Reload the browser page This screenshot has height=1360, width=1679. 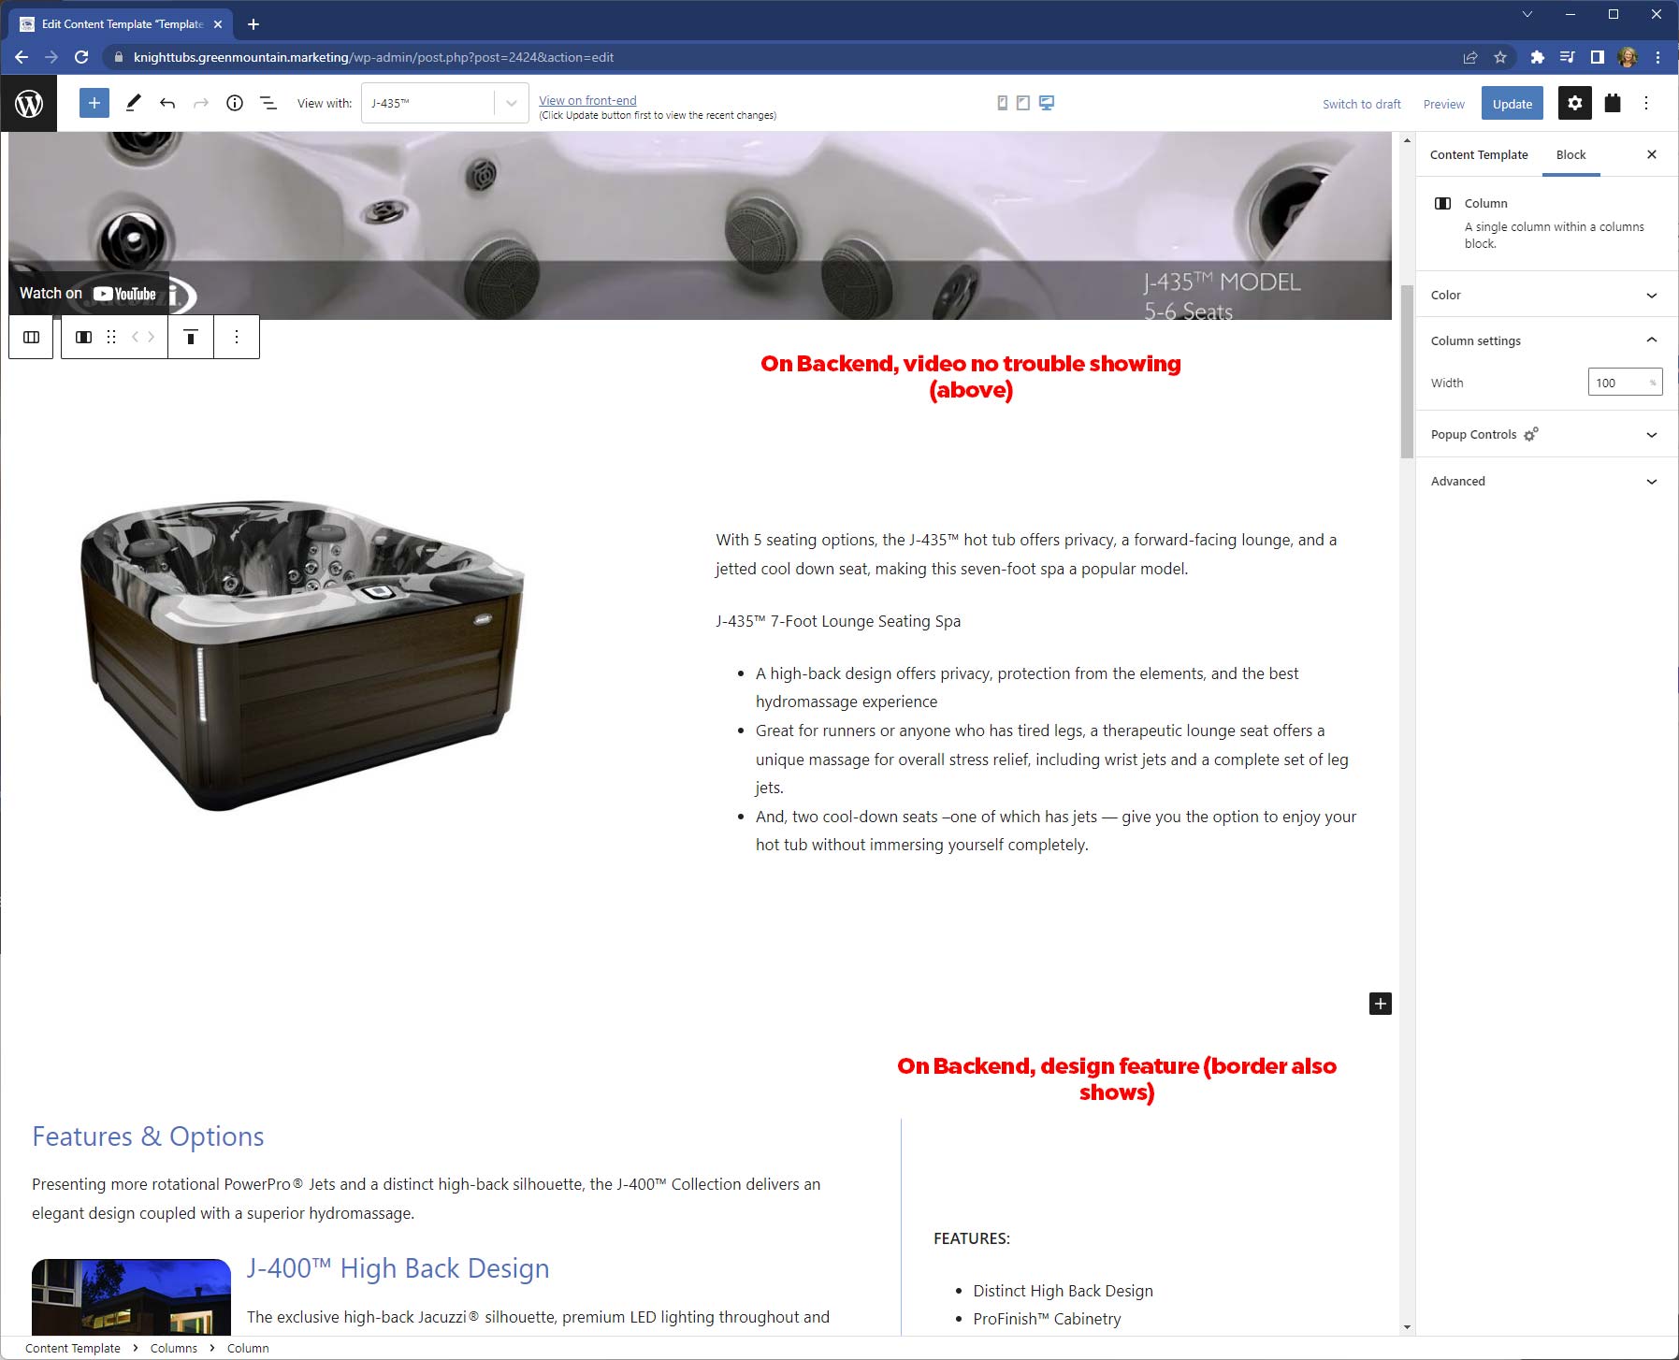click(81, 57)
